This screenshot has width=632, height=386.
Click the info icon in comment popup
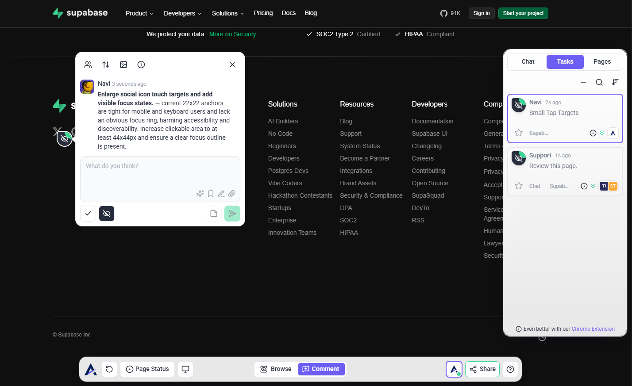[x=141, y=65]
